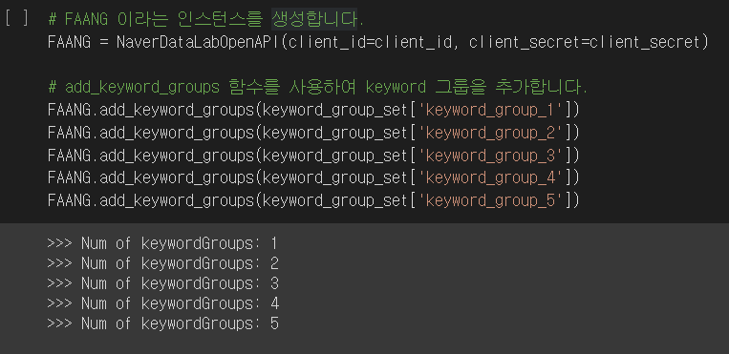Place cursor on 'keyword_group_5' code line
Screen dimensions: 729x354
coord(313,200)
